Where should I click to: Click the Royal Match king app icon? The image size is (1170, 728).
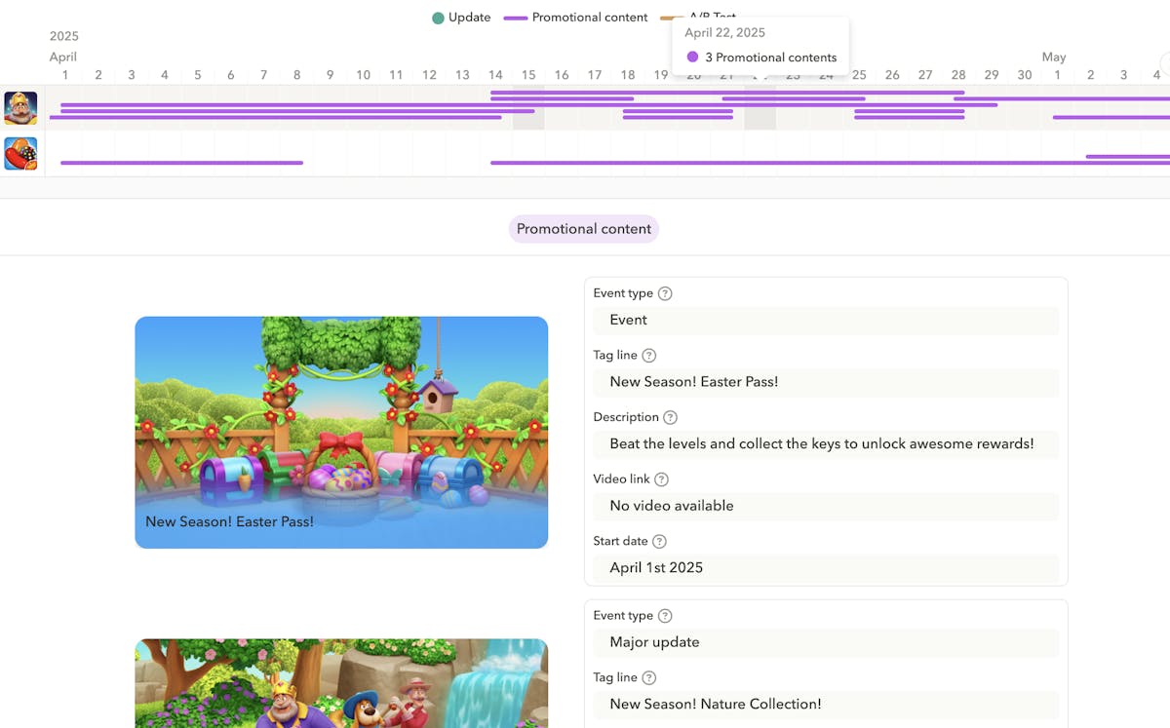[20, 108]
